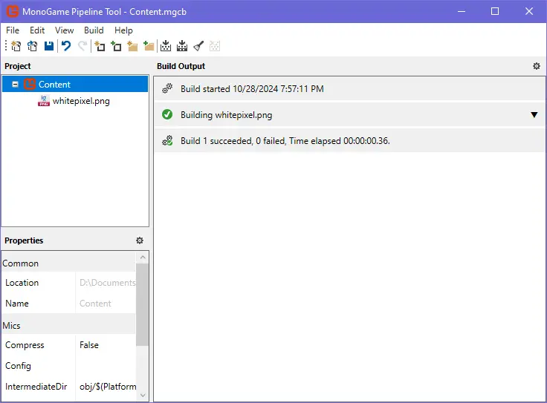This screenshot has width=547, height=403.
Task: Click the Build started log row
Action: click(x=349, y=89)
